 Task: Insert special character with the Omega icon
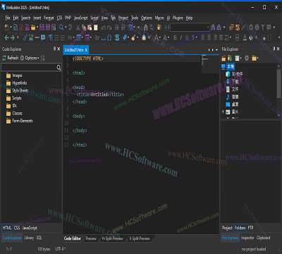pyautogui.click(x=109, y=37)
